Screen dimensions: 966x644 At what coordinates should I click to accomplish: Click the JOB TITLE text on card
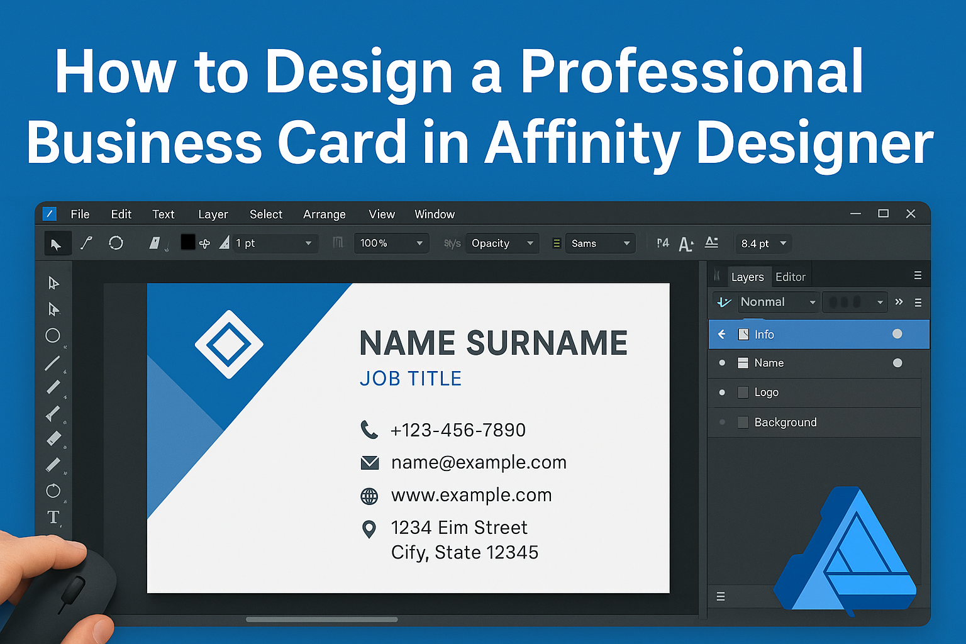(x=411, y=379)
